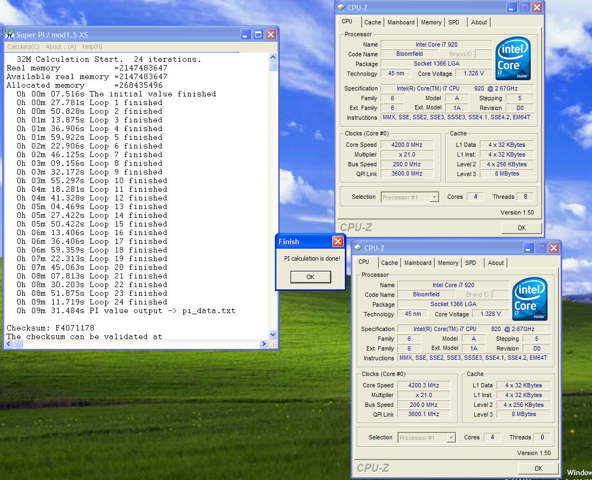Image resolution: width=592 pixels, height=480 pixels.
Task: Click OK in the Finish dialog
Action: [x=310, y=277]
